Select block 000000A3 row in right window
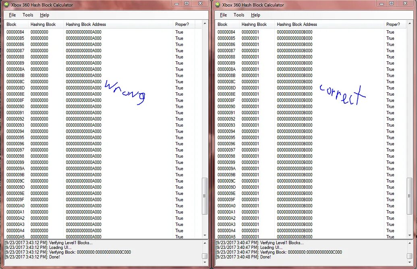The width and height of the screenshot is (417, 269). [311, 225]
